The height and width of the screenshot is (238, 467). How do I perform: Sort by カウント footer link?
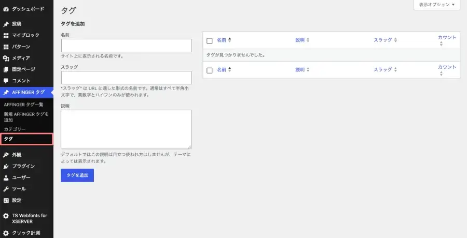447,67
